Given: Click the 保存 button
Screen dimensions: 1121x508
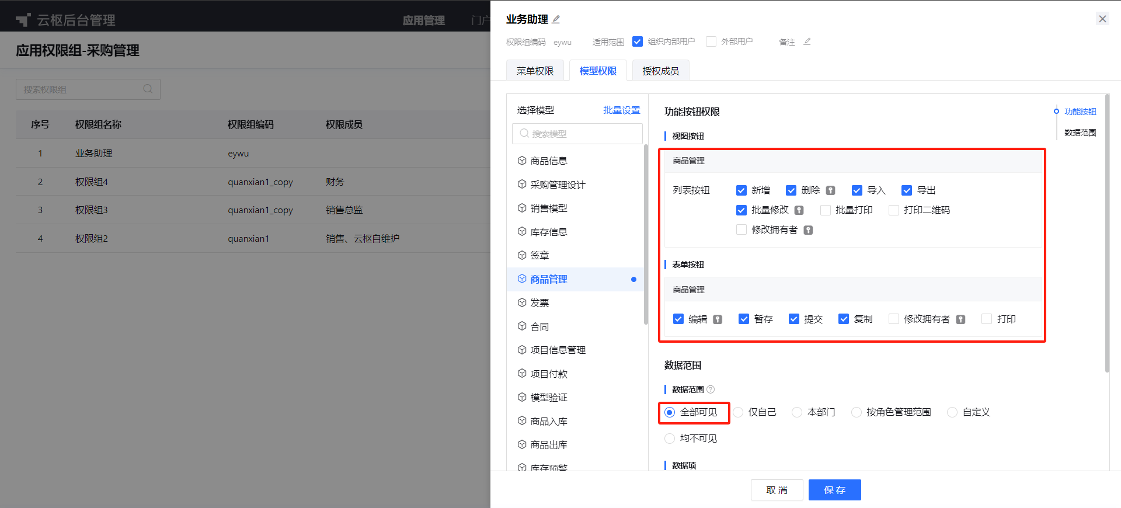Looking at the screenshot, I should [x=834, y=490].
